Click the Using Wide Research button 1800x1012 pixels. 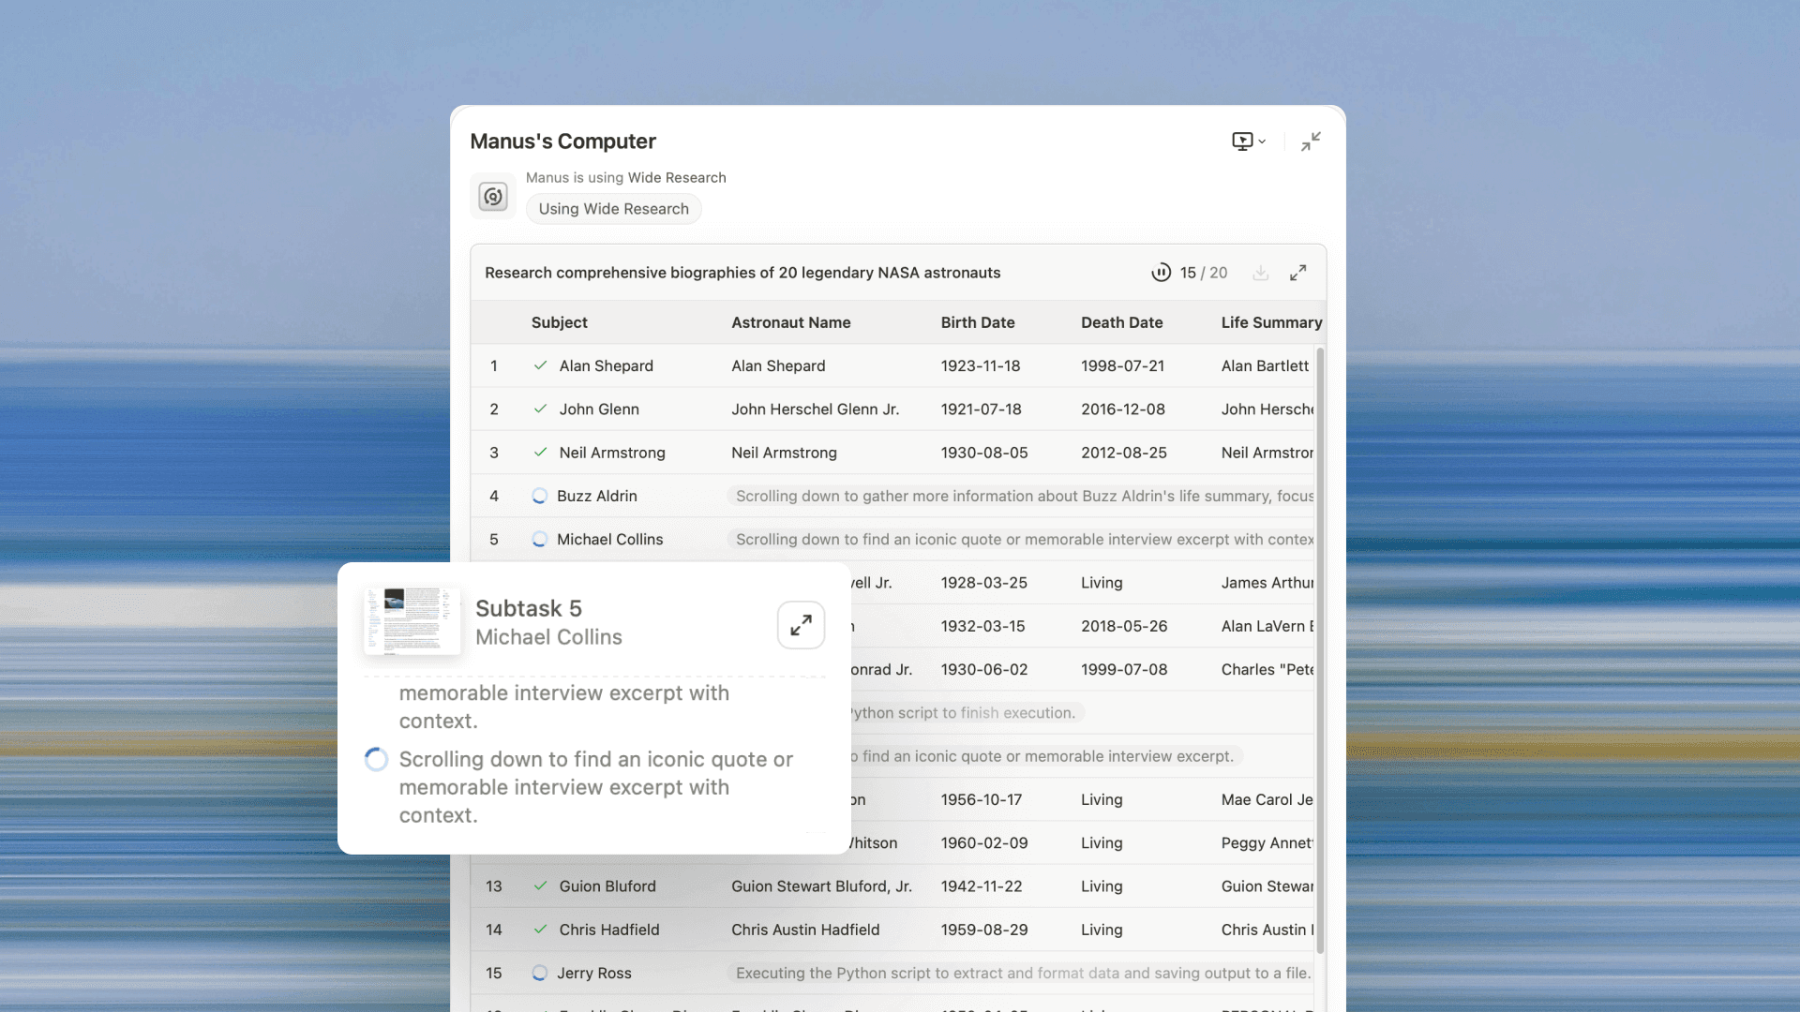coord(613,208)
